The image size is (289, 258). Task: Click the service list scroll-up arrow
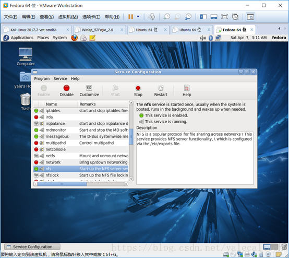pos(131,103)
